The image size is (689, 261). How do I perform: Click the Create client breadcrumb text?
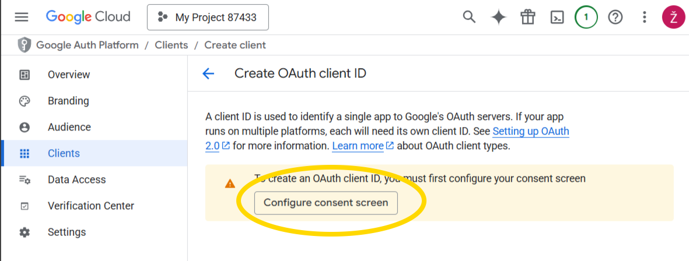235,45
